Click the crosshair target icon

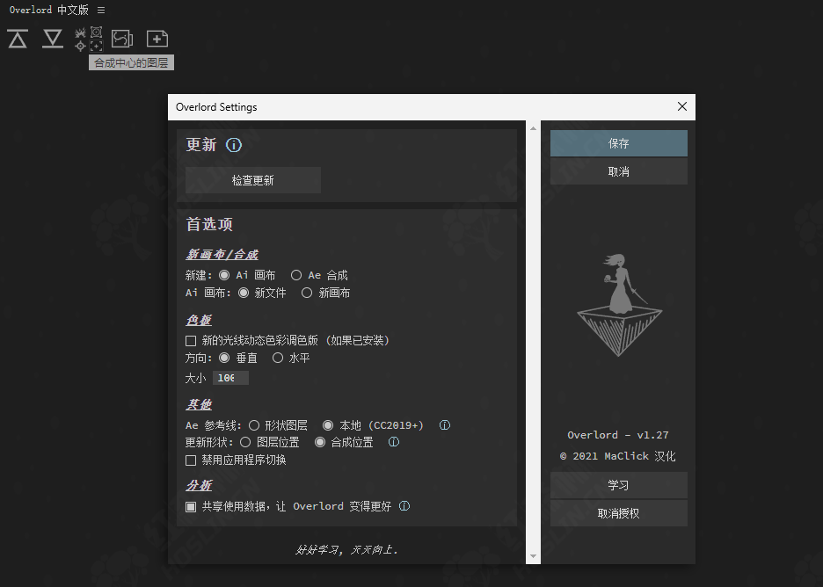[80, 47]
